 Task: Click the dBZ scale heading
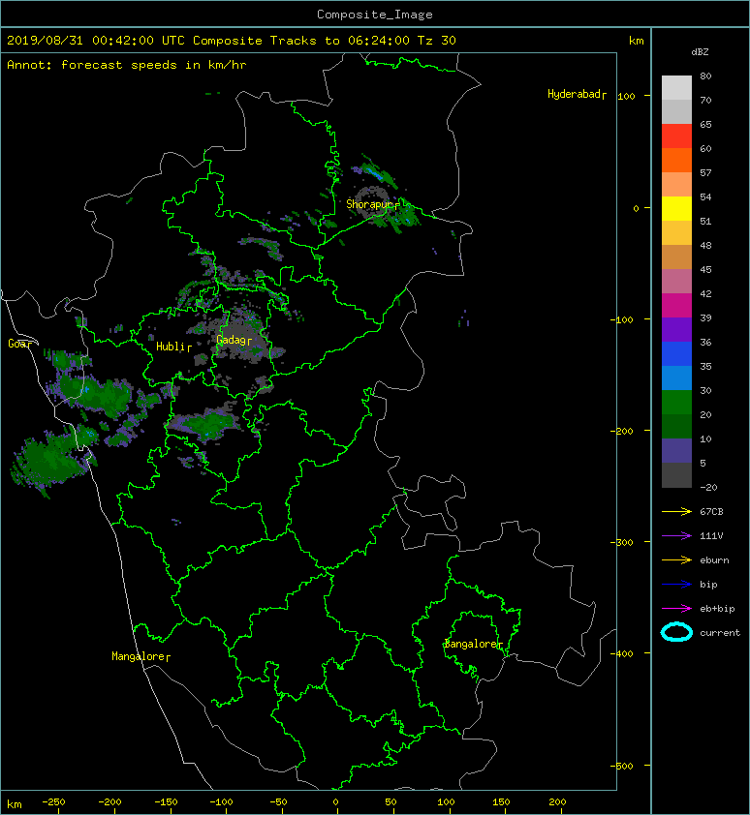[x=700, y=52]
